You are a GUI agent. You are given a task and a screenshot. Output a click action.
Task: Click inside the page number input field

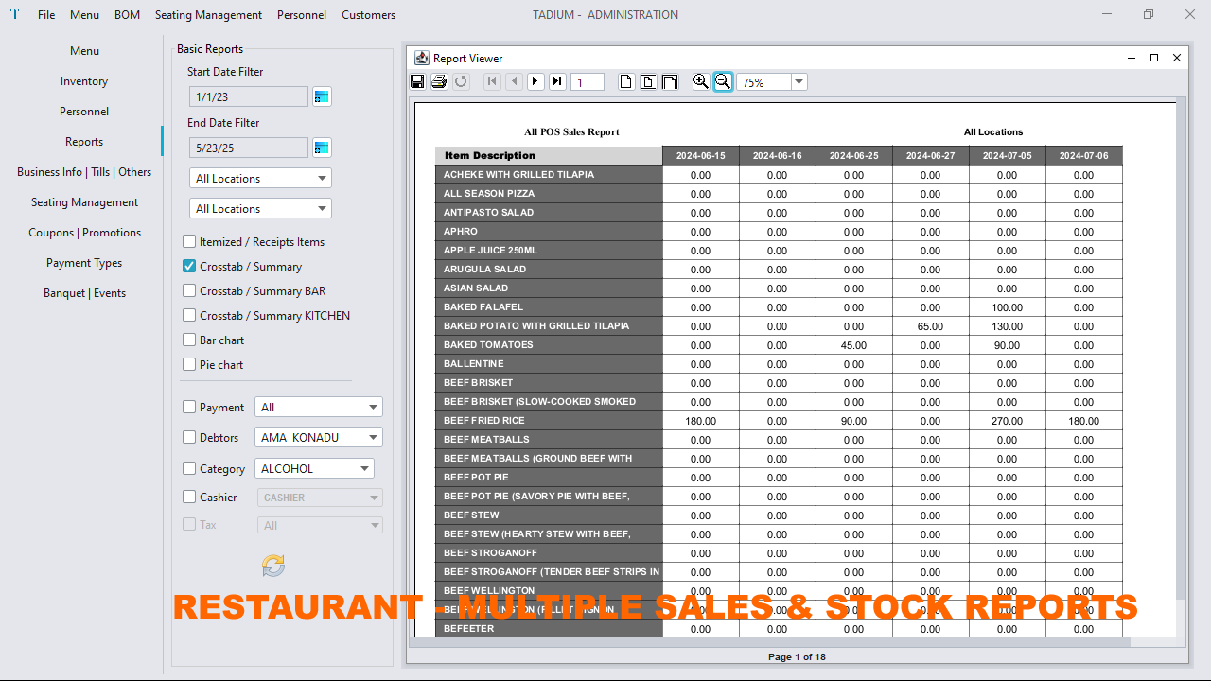pyautogui.click(x=587, y=81)
